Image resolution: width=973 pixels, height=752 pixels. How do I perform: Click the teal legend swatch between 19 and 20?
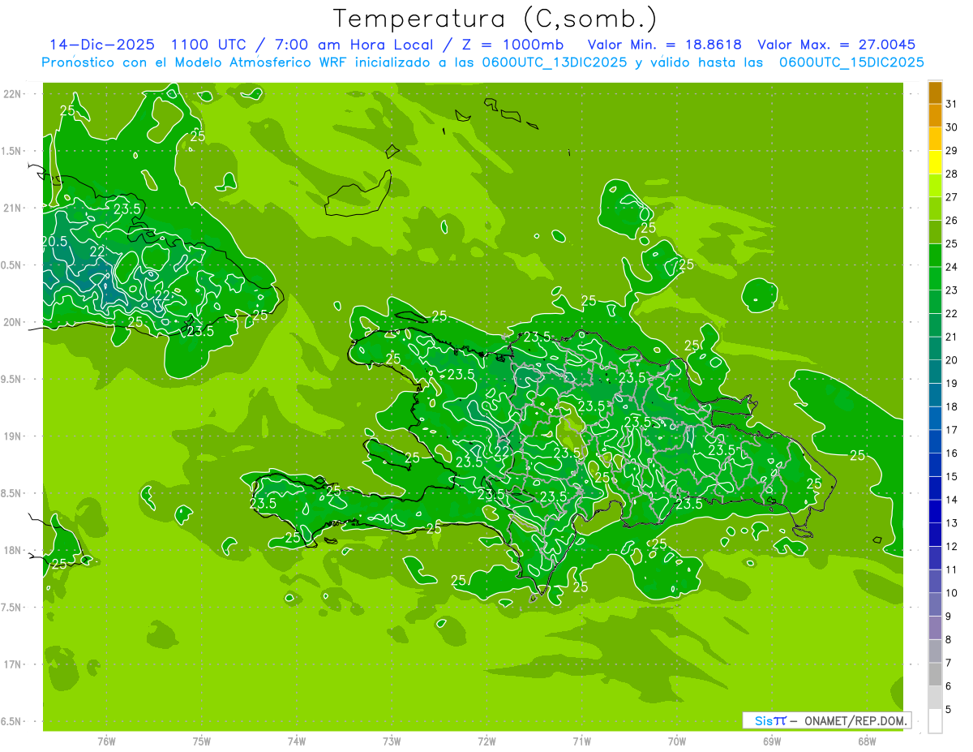[x=935, y=372]
